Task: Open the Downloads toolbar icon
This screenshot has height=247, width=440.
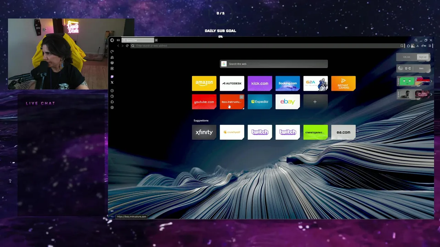Action: click(x=418, y=46)
